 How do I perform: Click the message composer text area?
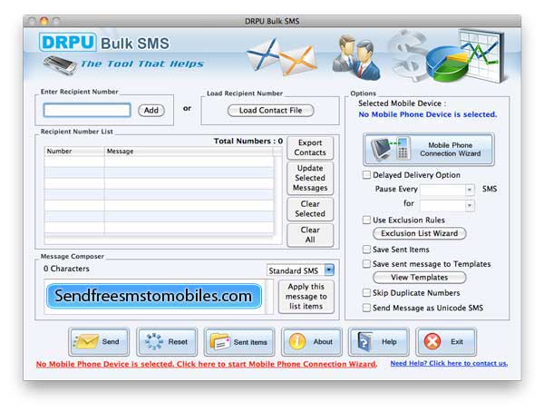pyautogui.click(x=155, y=297)
